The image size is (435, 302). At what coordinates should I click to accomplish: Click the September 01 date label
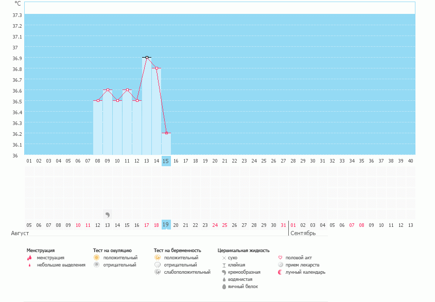(x=293, y=225)
